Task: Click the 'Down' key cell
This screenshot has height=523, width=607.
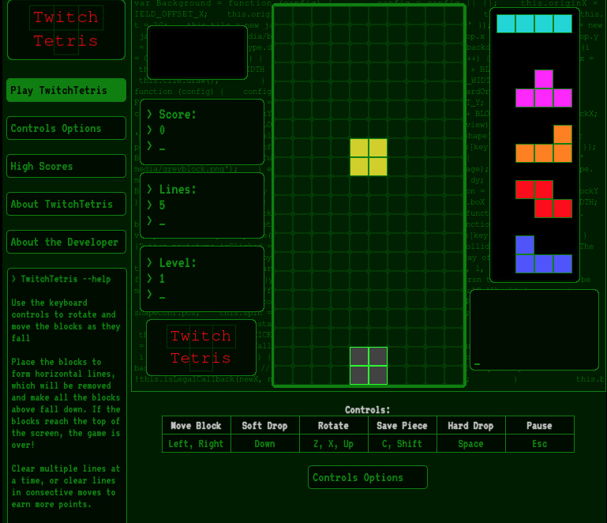Action: point(265,443)
